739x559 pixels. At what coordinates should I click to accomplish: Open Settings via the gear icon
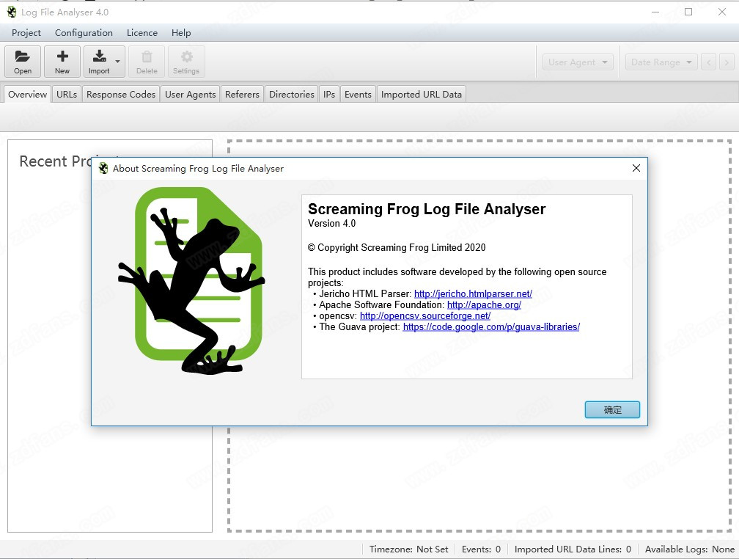pyautogui.click(x=186, y=62)
